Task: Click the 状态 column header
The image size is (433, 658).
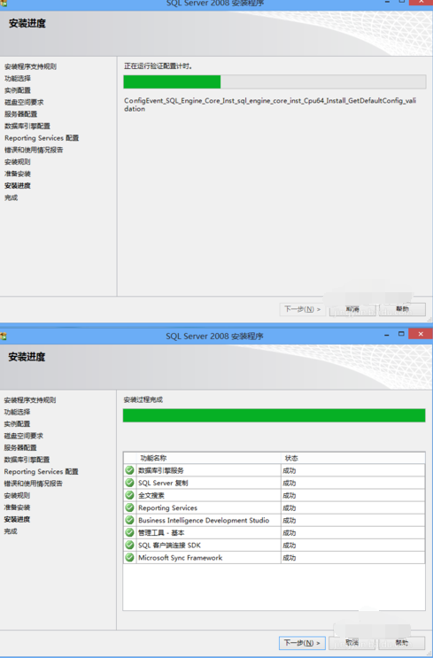Action: (352, 458)
